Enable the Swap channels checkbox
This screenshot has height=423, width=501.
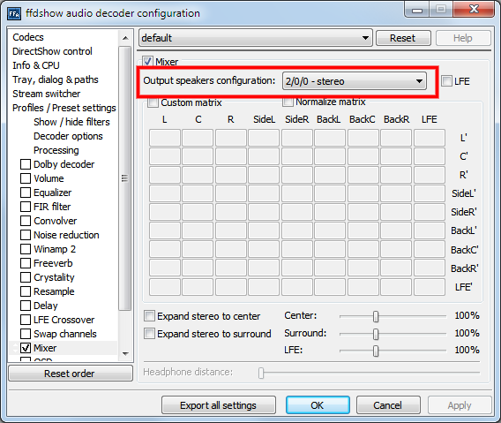(26, 334)
